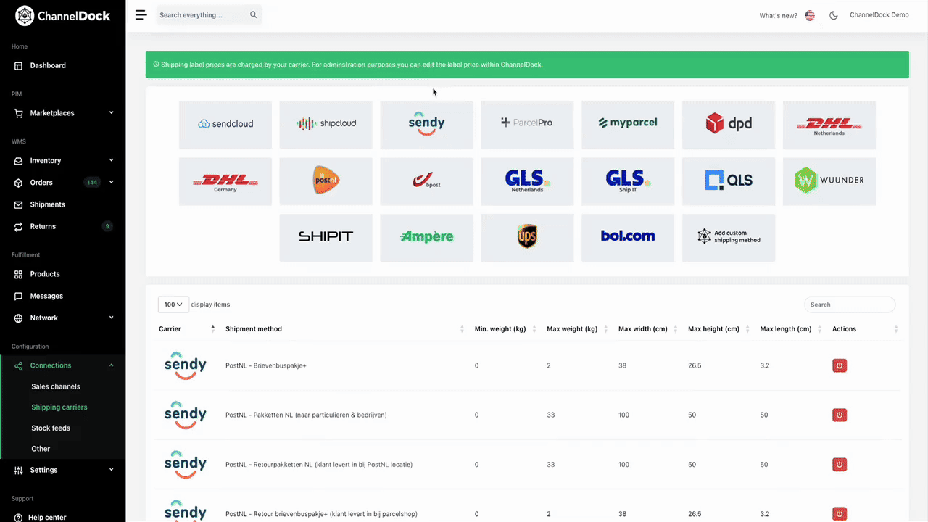Screen dimensions: 928x522
Task: Expand the Network sidebar menu
Action: 63,318
